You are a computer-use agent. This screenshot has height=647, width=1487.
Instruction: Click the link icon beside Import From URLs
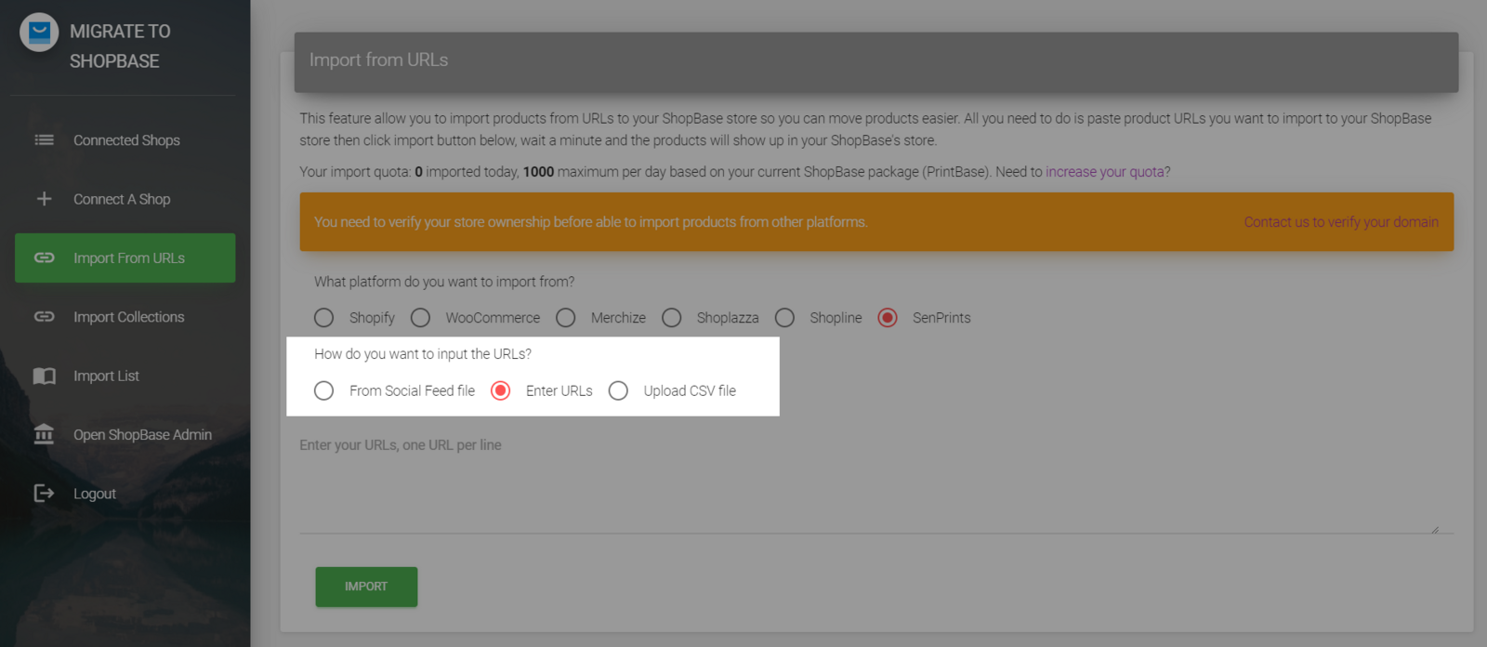44,257
